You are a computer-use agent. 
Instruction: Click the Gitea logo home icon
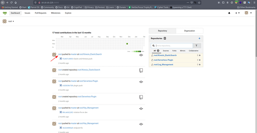4,13
